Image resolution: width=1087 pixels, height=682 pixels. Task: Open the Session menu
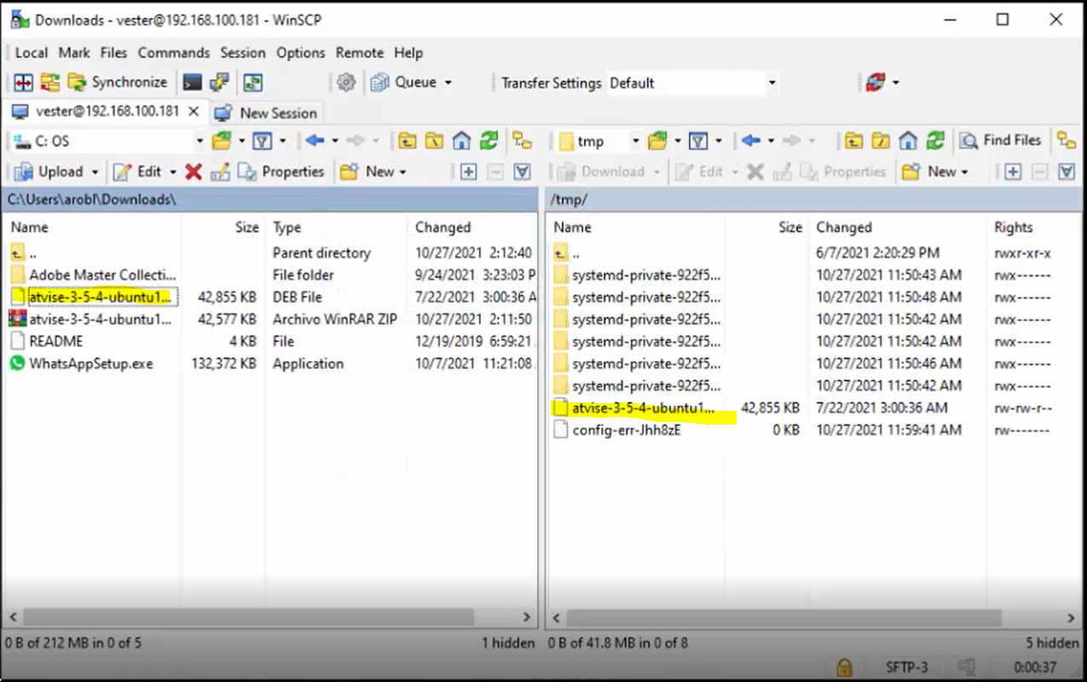(243, 53)
